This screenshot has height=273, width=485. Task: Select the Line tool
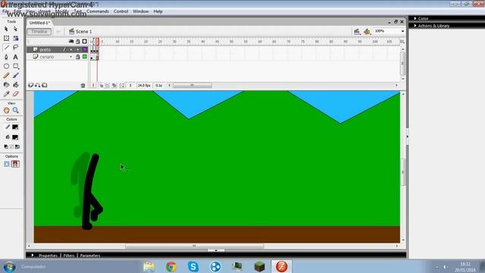(x=6, y=47)
